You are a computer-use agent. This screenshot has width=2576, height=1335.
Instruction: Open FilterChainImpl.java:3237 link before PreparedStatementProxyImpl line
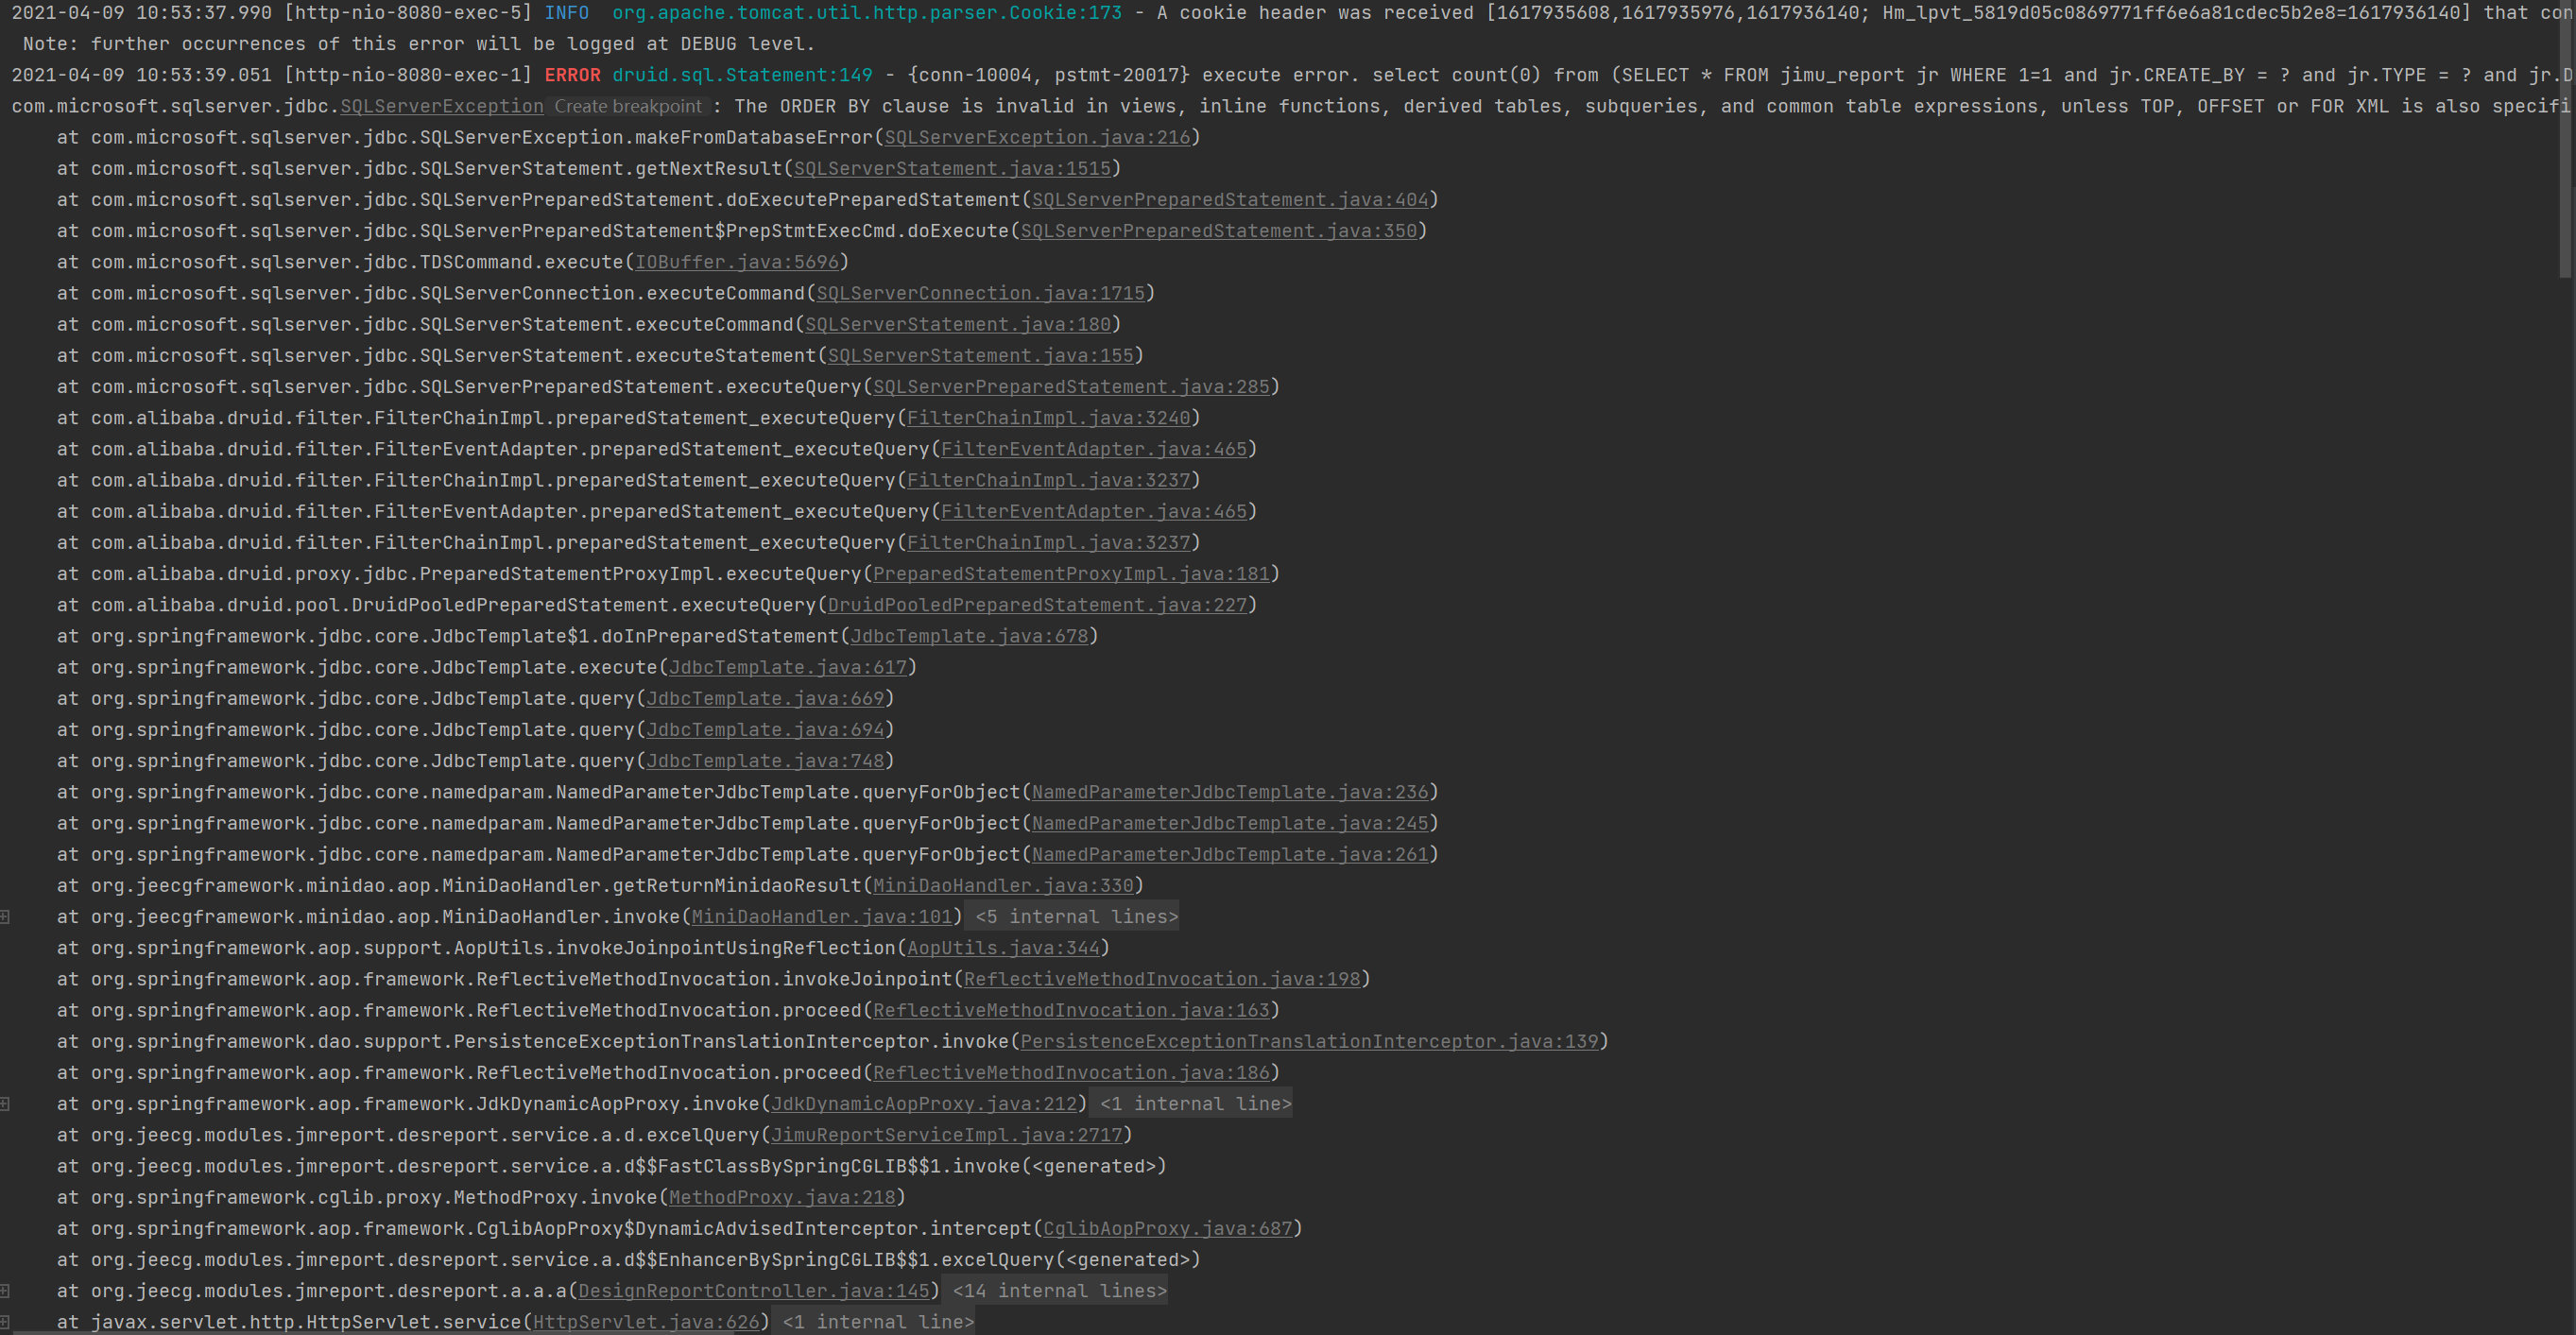[1048, 542]
